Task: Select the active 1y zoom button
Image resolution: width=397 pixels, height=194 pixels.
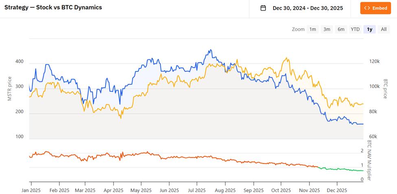Action: click(x=369, y=29)
